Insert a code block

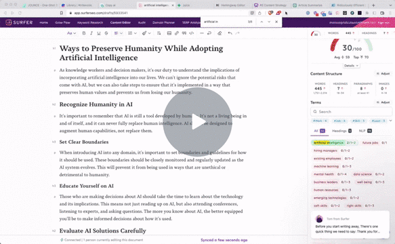[x=192, y=33]
